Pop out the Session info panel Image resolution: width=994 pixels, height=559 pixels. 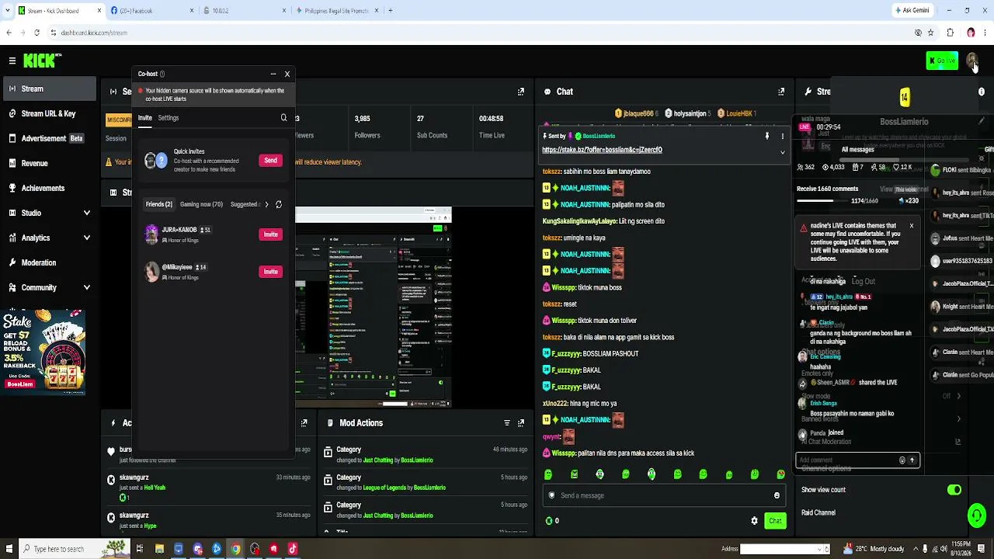[521, 92]
